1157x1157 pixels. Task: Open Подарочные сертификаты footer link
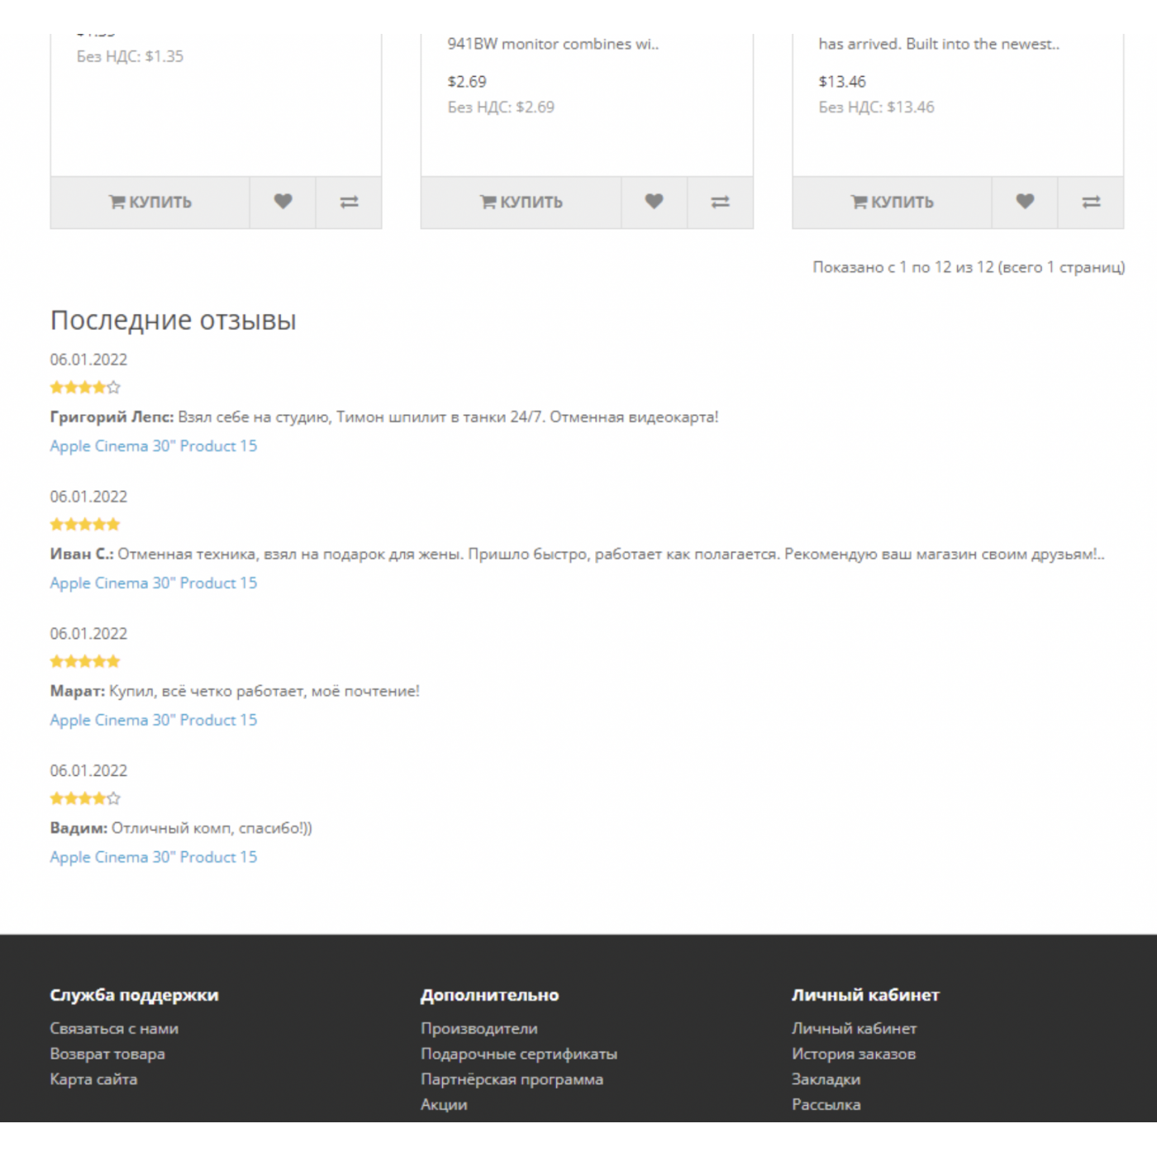(x=519, y=1055)
